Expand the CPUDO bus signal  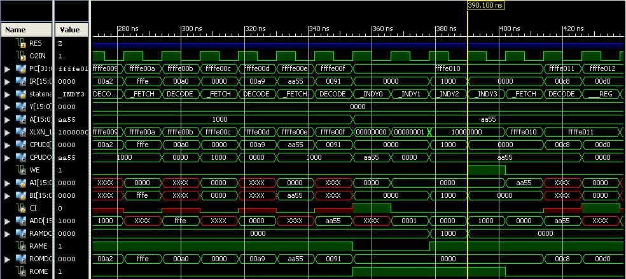pyautogui.click(x=7, y=157)
